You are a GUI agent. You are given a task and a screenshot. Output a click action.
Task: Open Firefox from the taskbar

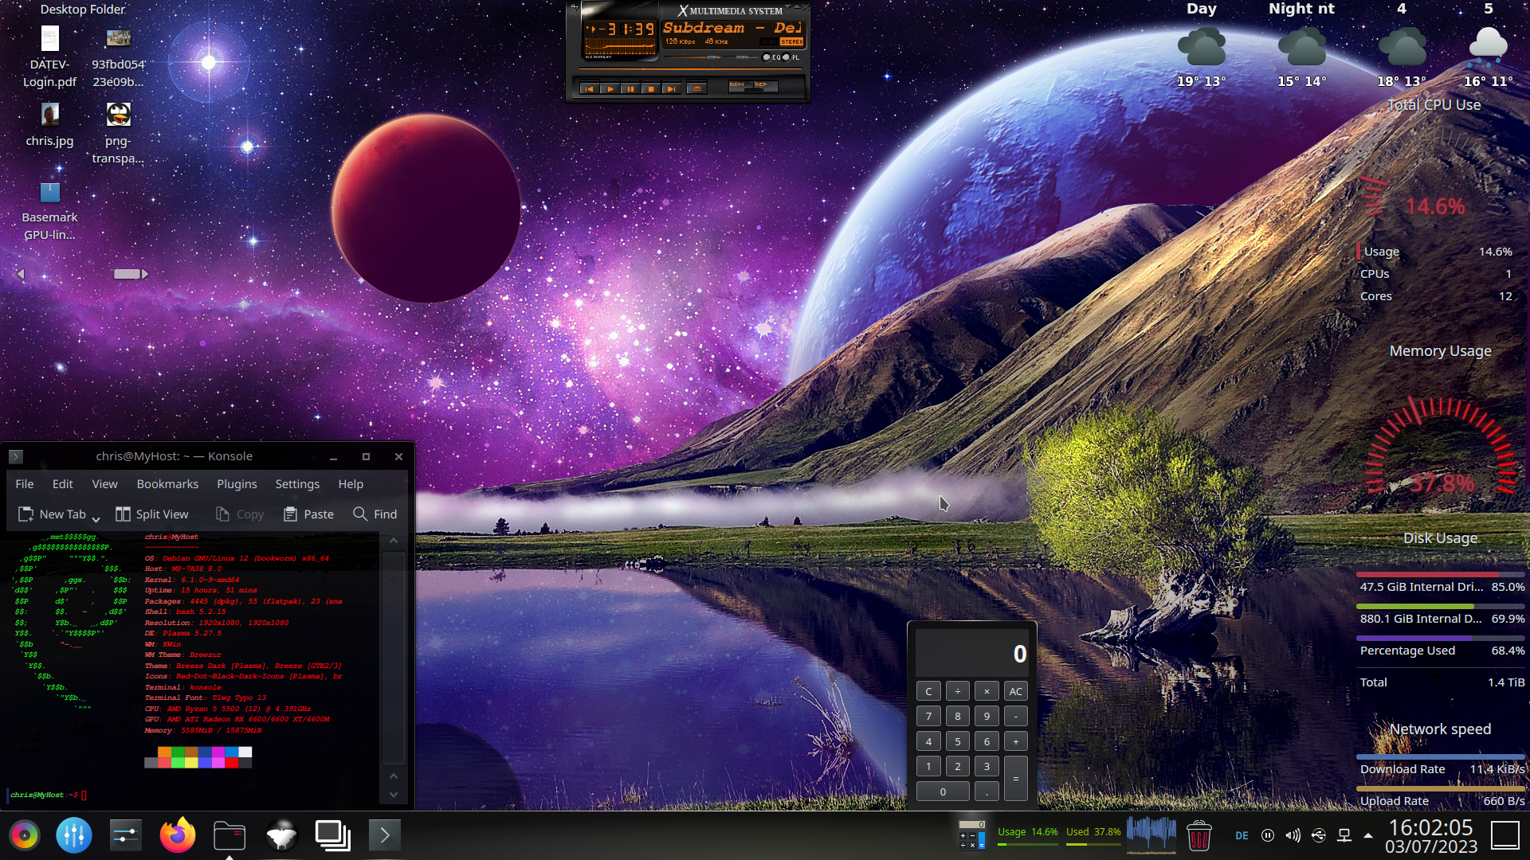pyautogui.click(x=177, y=835)
